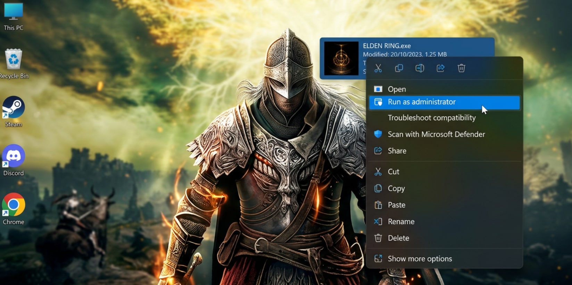This screenshot has height=285, width=572.
Task: Click the share icon in context menu top row
Action: (x=440, y=68)
